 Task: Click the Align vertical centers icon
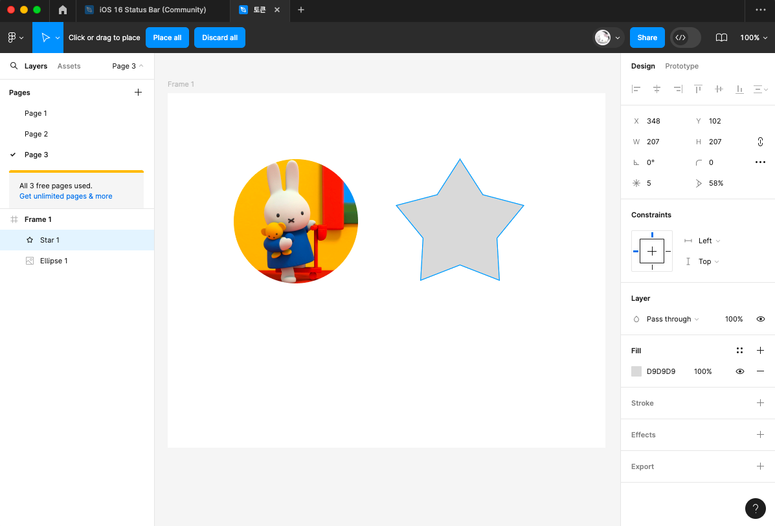[x=719, y=89]
